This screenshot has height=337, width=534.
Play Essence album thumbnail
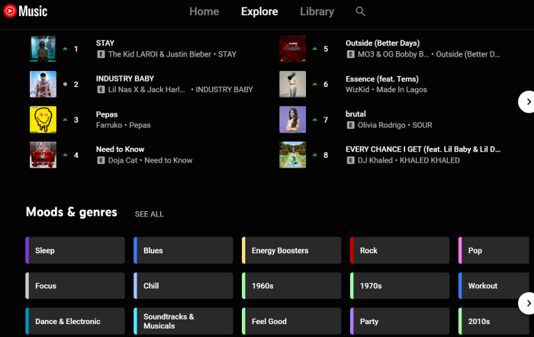click(292, 84)
